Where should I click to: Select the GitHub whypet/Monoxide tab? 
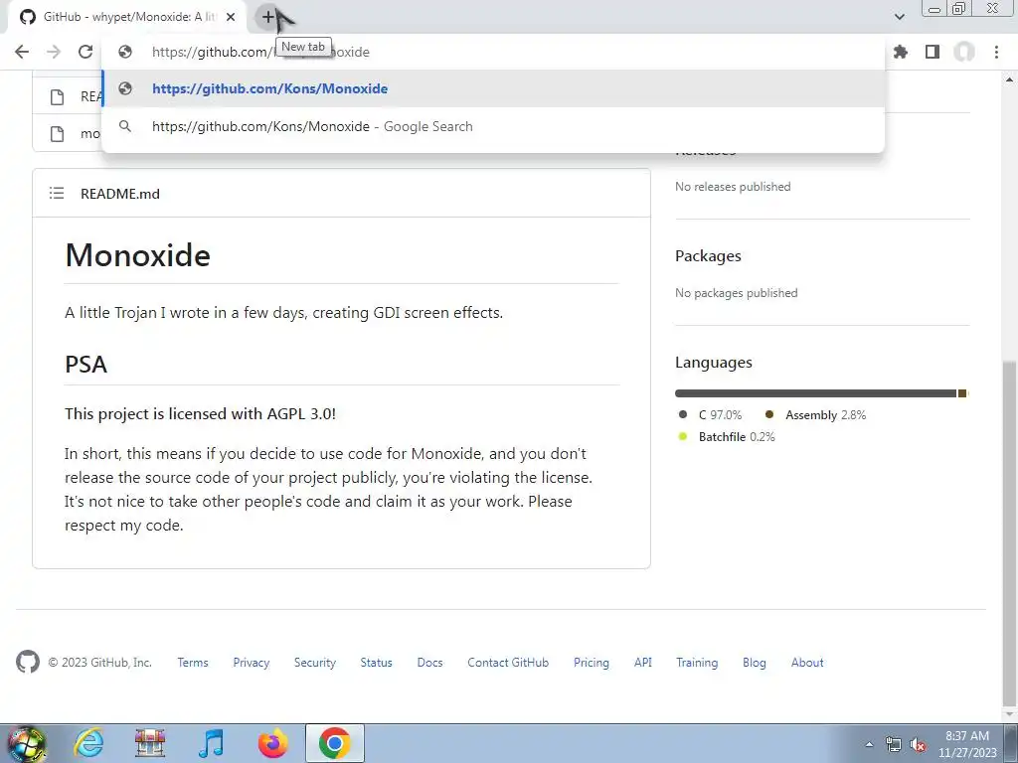coord(126,17)
